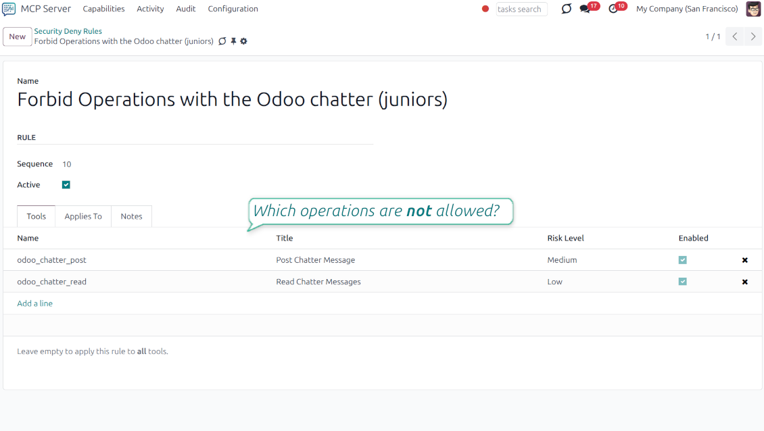Open the Notes tab
764x431 pixels.
click(x=131, y=216)
